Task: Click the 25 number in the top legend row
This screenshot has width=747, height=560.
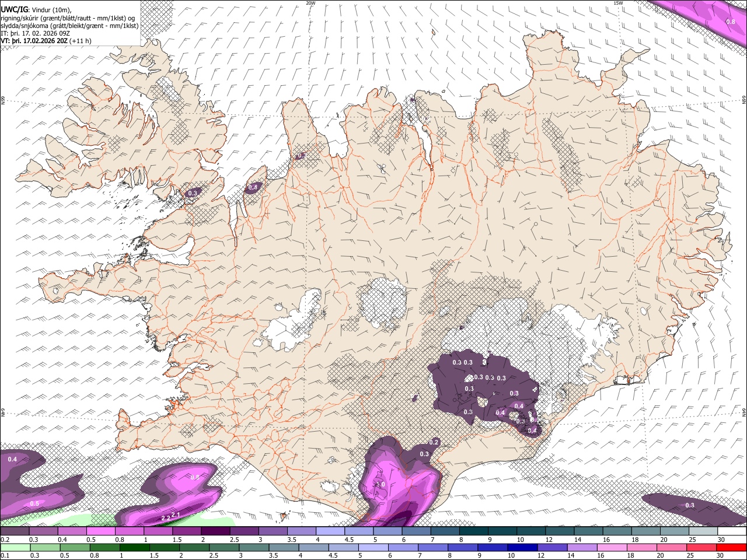Action: (692, 540)
